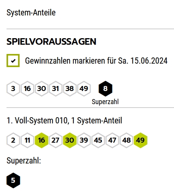
Task: Click system number 27 hexagon
Action: pyautogui.click(x=56, y=140)
